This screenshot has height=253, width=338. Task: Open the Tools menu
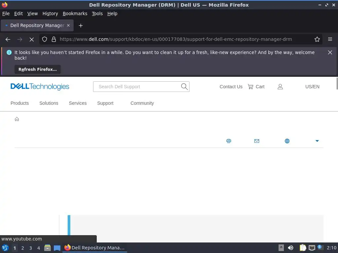point(97,14)
